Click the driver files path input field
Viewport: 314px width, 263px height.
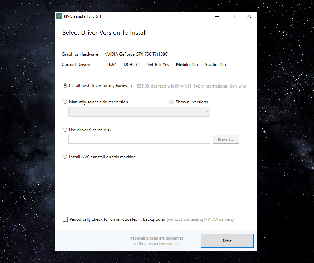(139, 139)
